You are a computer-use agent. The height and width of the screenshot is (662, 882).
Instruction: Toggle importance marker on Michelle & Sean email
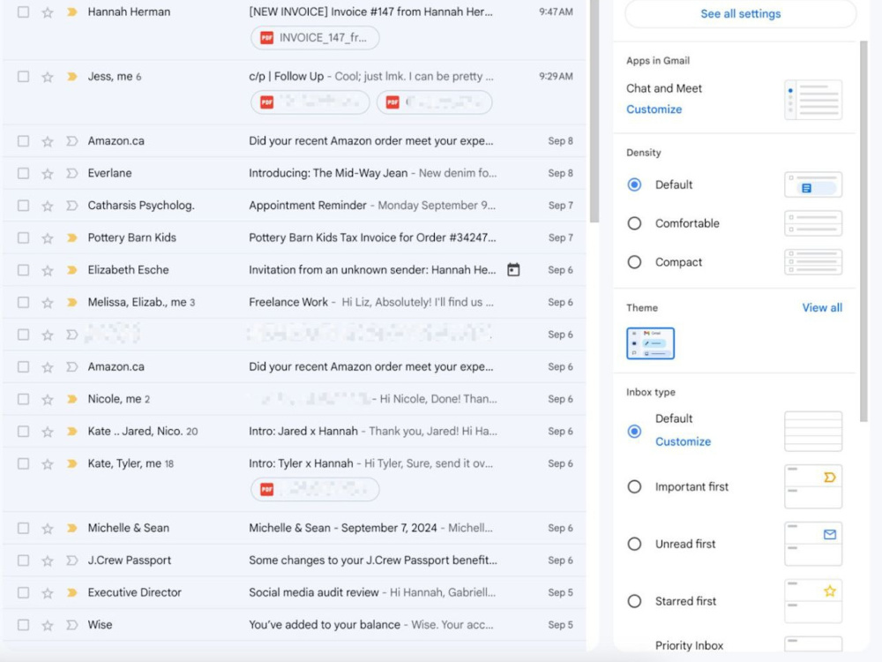[71, 528]
